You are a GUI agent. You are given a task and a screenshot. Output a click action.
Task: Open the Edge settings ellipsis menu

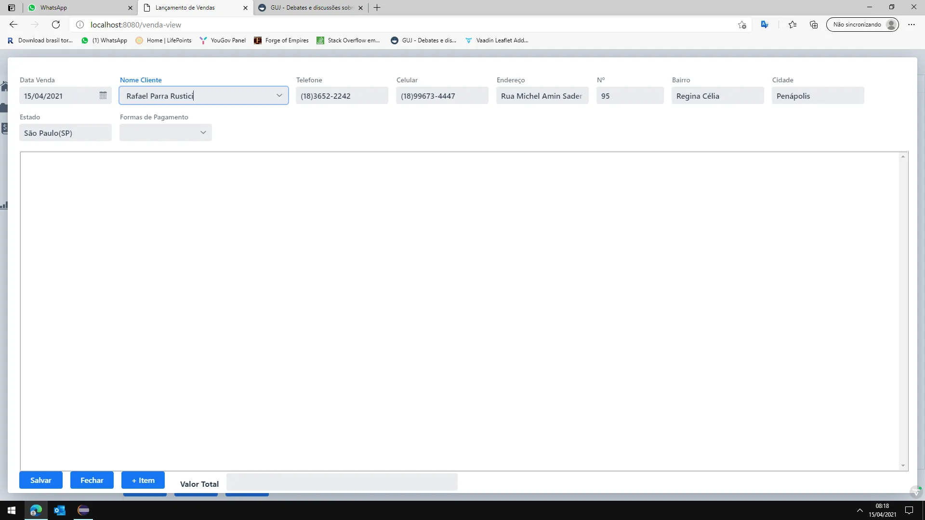coord(911,25)
